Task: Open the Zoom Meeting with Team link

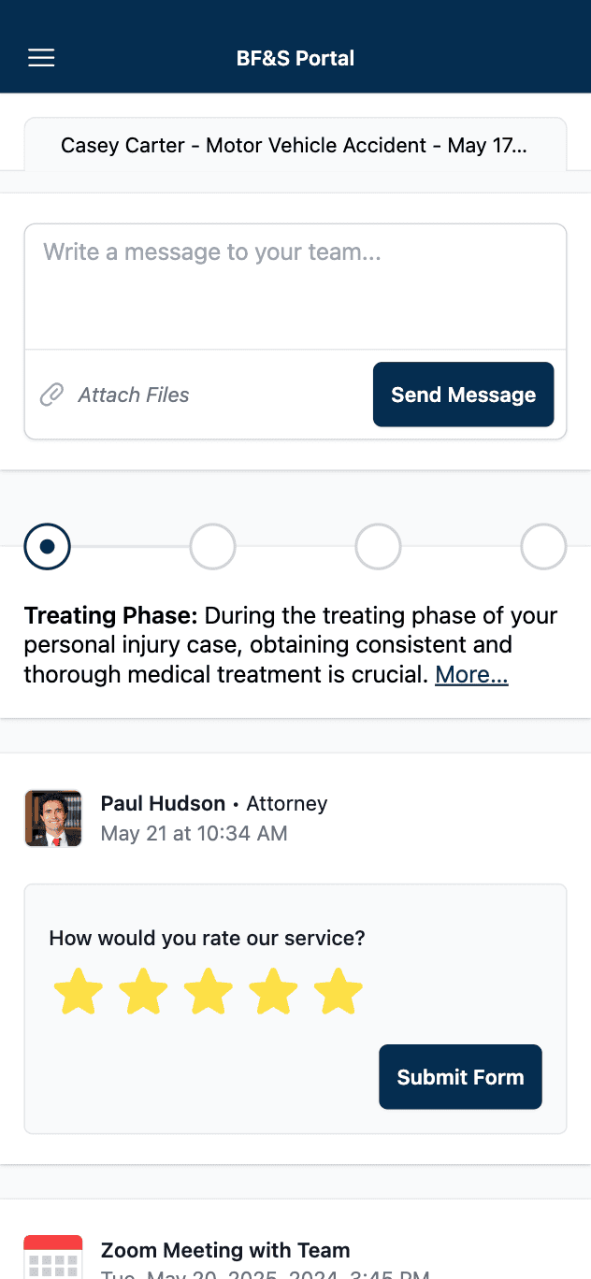Action: tap(225, 1250)
